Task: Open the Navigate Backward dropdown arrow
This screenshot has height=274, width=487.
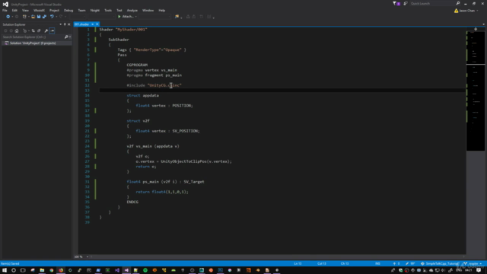Action: point(12,17)
